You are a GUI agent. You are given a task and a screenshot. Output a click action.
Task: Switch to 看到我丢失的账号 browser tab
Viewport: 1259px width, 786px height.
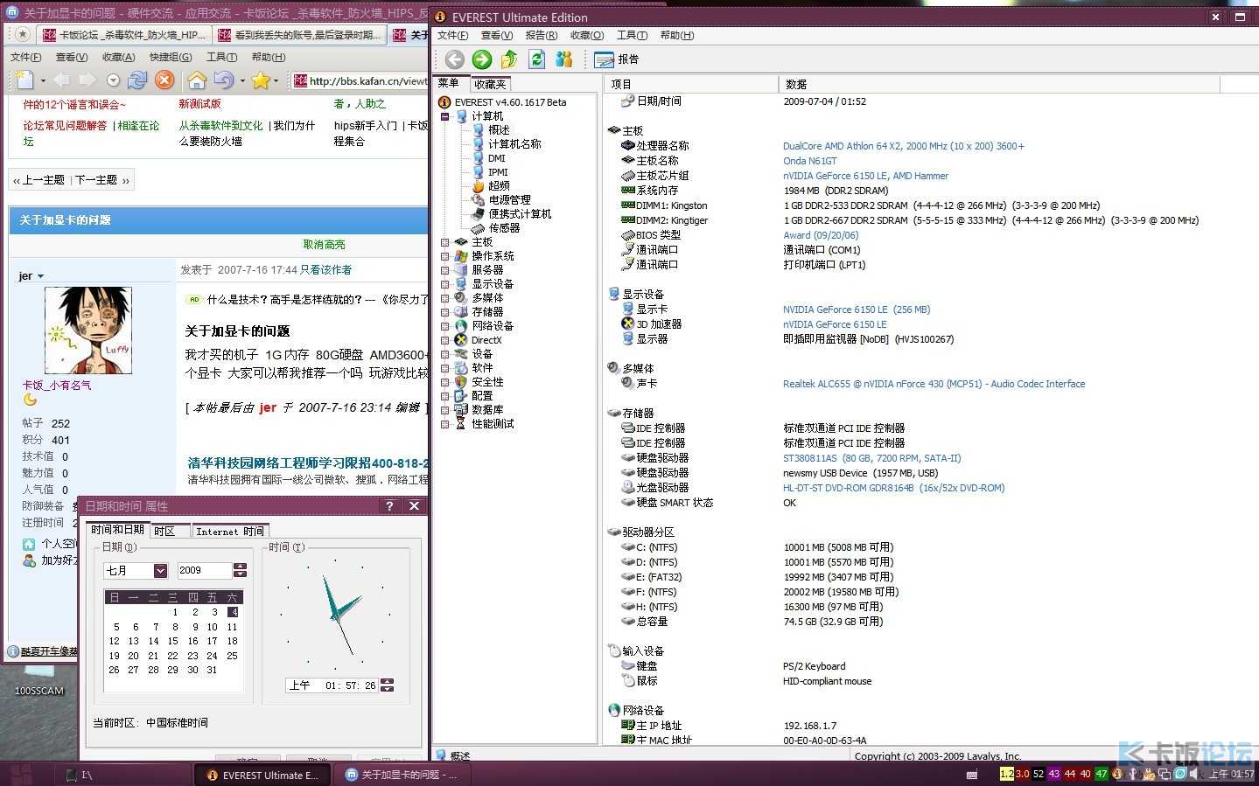click(x=298, y=35)
